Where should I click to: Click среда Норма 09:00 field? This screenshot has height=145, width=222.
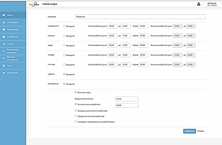click(144, 45)
